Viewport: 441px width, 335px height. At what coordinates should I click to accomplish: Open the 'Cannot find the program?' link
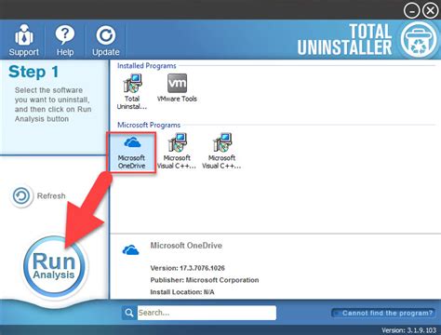pyautogui.click(x=383, y=313)
